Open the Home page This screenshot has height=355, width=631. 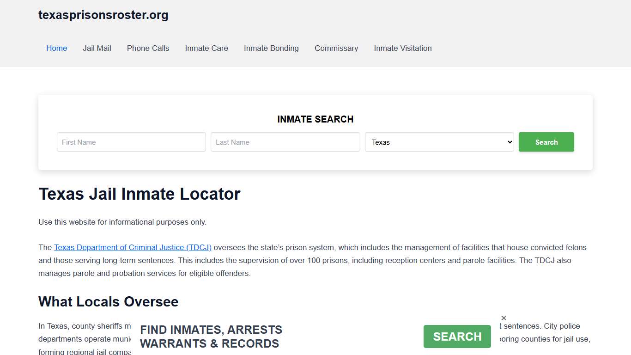click(56, 48)
